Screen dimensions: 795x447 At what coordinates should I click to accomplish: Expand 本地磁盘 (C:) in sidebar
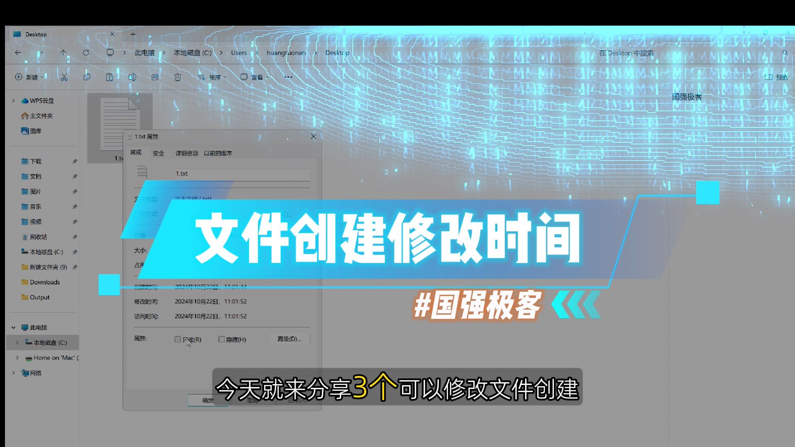coord(17,342)
